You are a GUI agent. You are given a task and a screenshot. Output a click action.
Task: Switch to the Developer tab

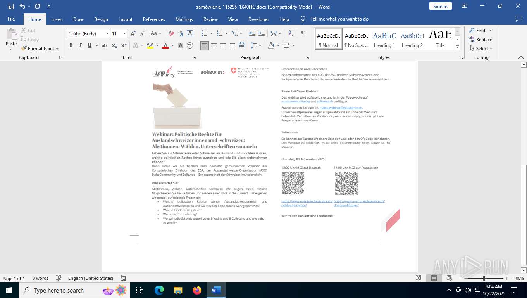(x=258, y=19)
